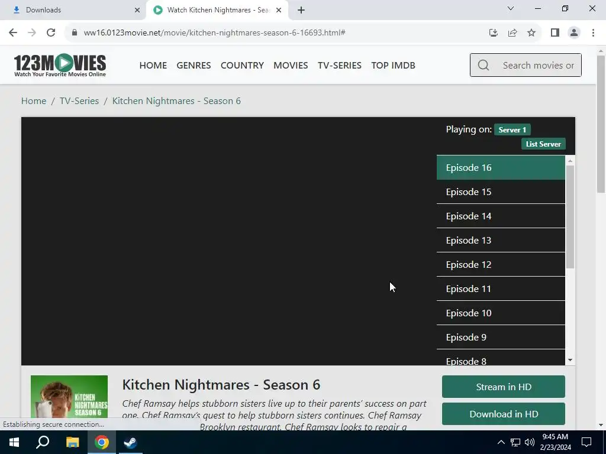The width and height of the screenshot is (606, 454).
Task: Open Windows Start menu
Action: click(14, 442)
